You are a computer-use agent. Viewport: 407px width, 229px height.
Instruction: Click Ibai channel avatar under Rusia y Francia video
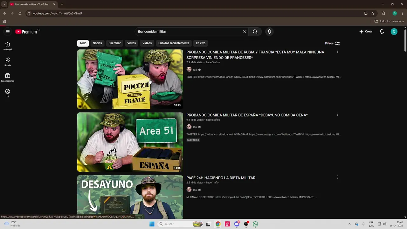(189, 70)
